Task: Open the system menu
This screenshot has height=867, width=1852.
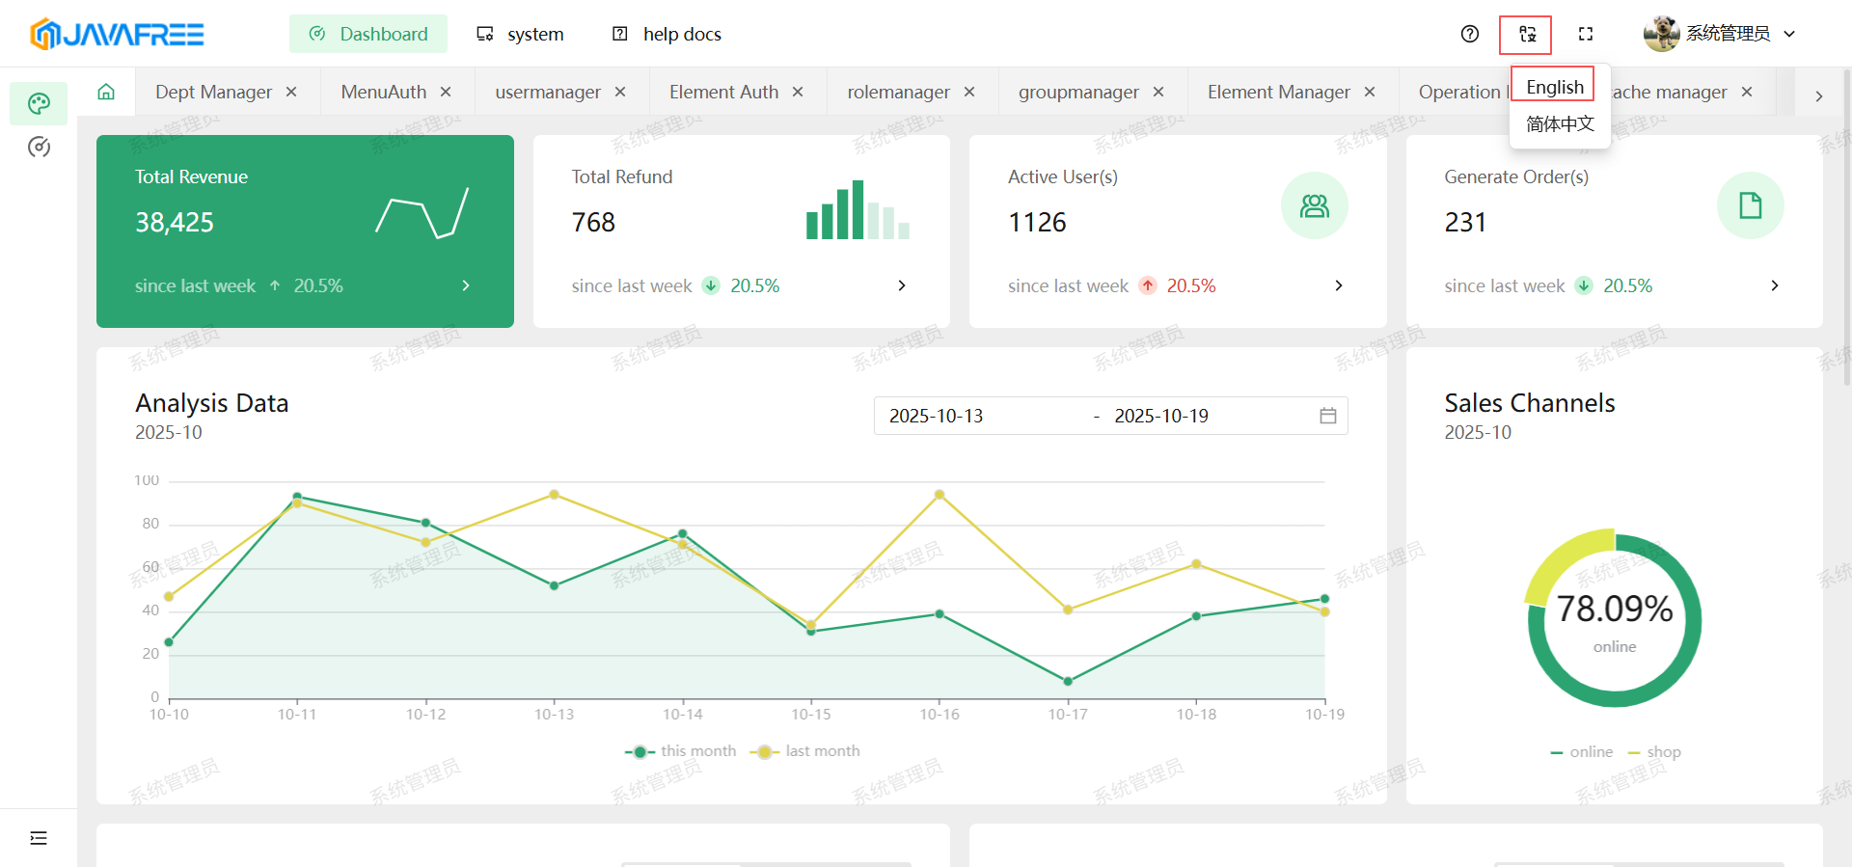Action: coord(520,35)
